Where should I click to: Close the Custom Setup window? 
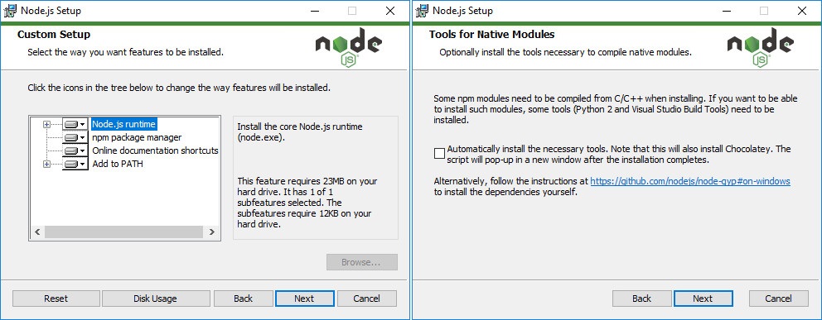coord(390,11)
